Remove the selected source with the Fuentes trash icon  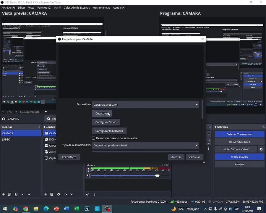(52, 194)
